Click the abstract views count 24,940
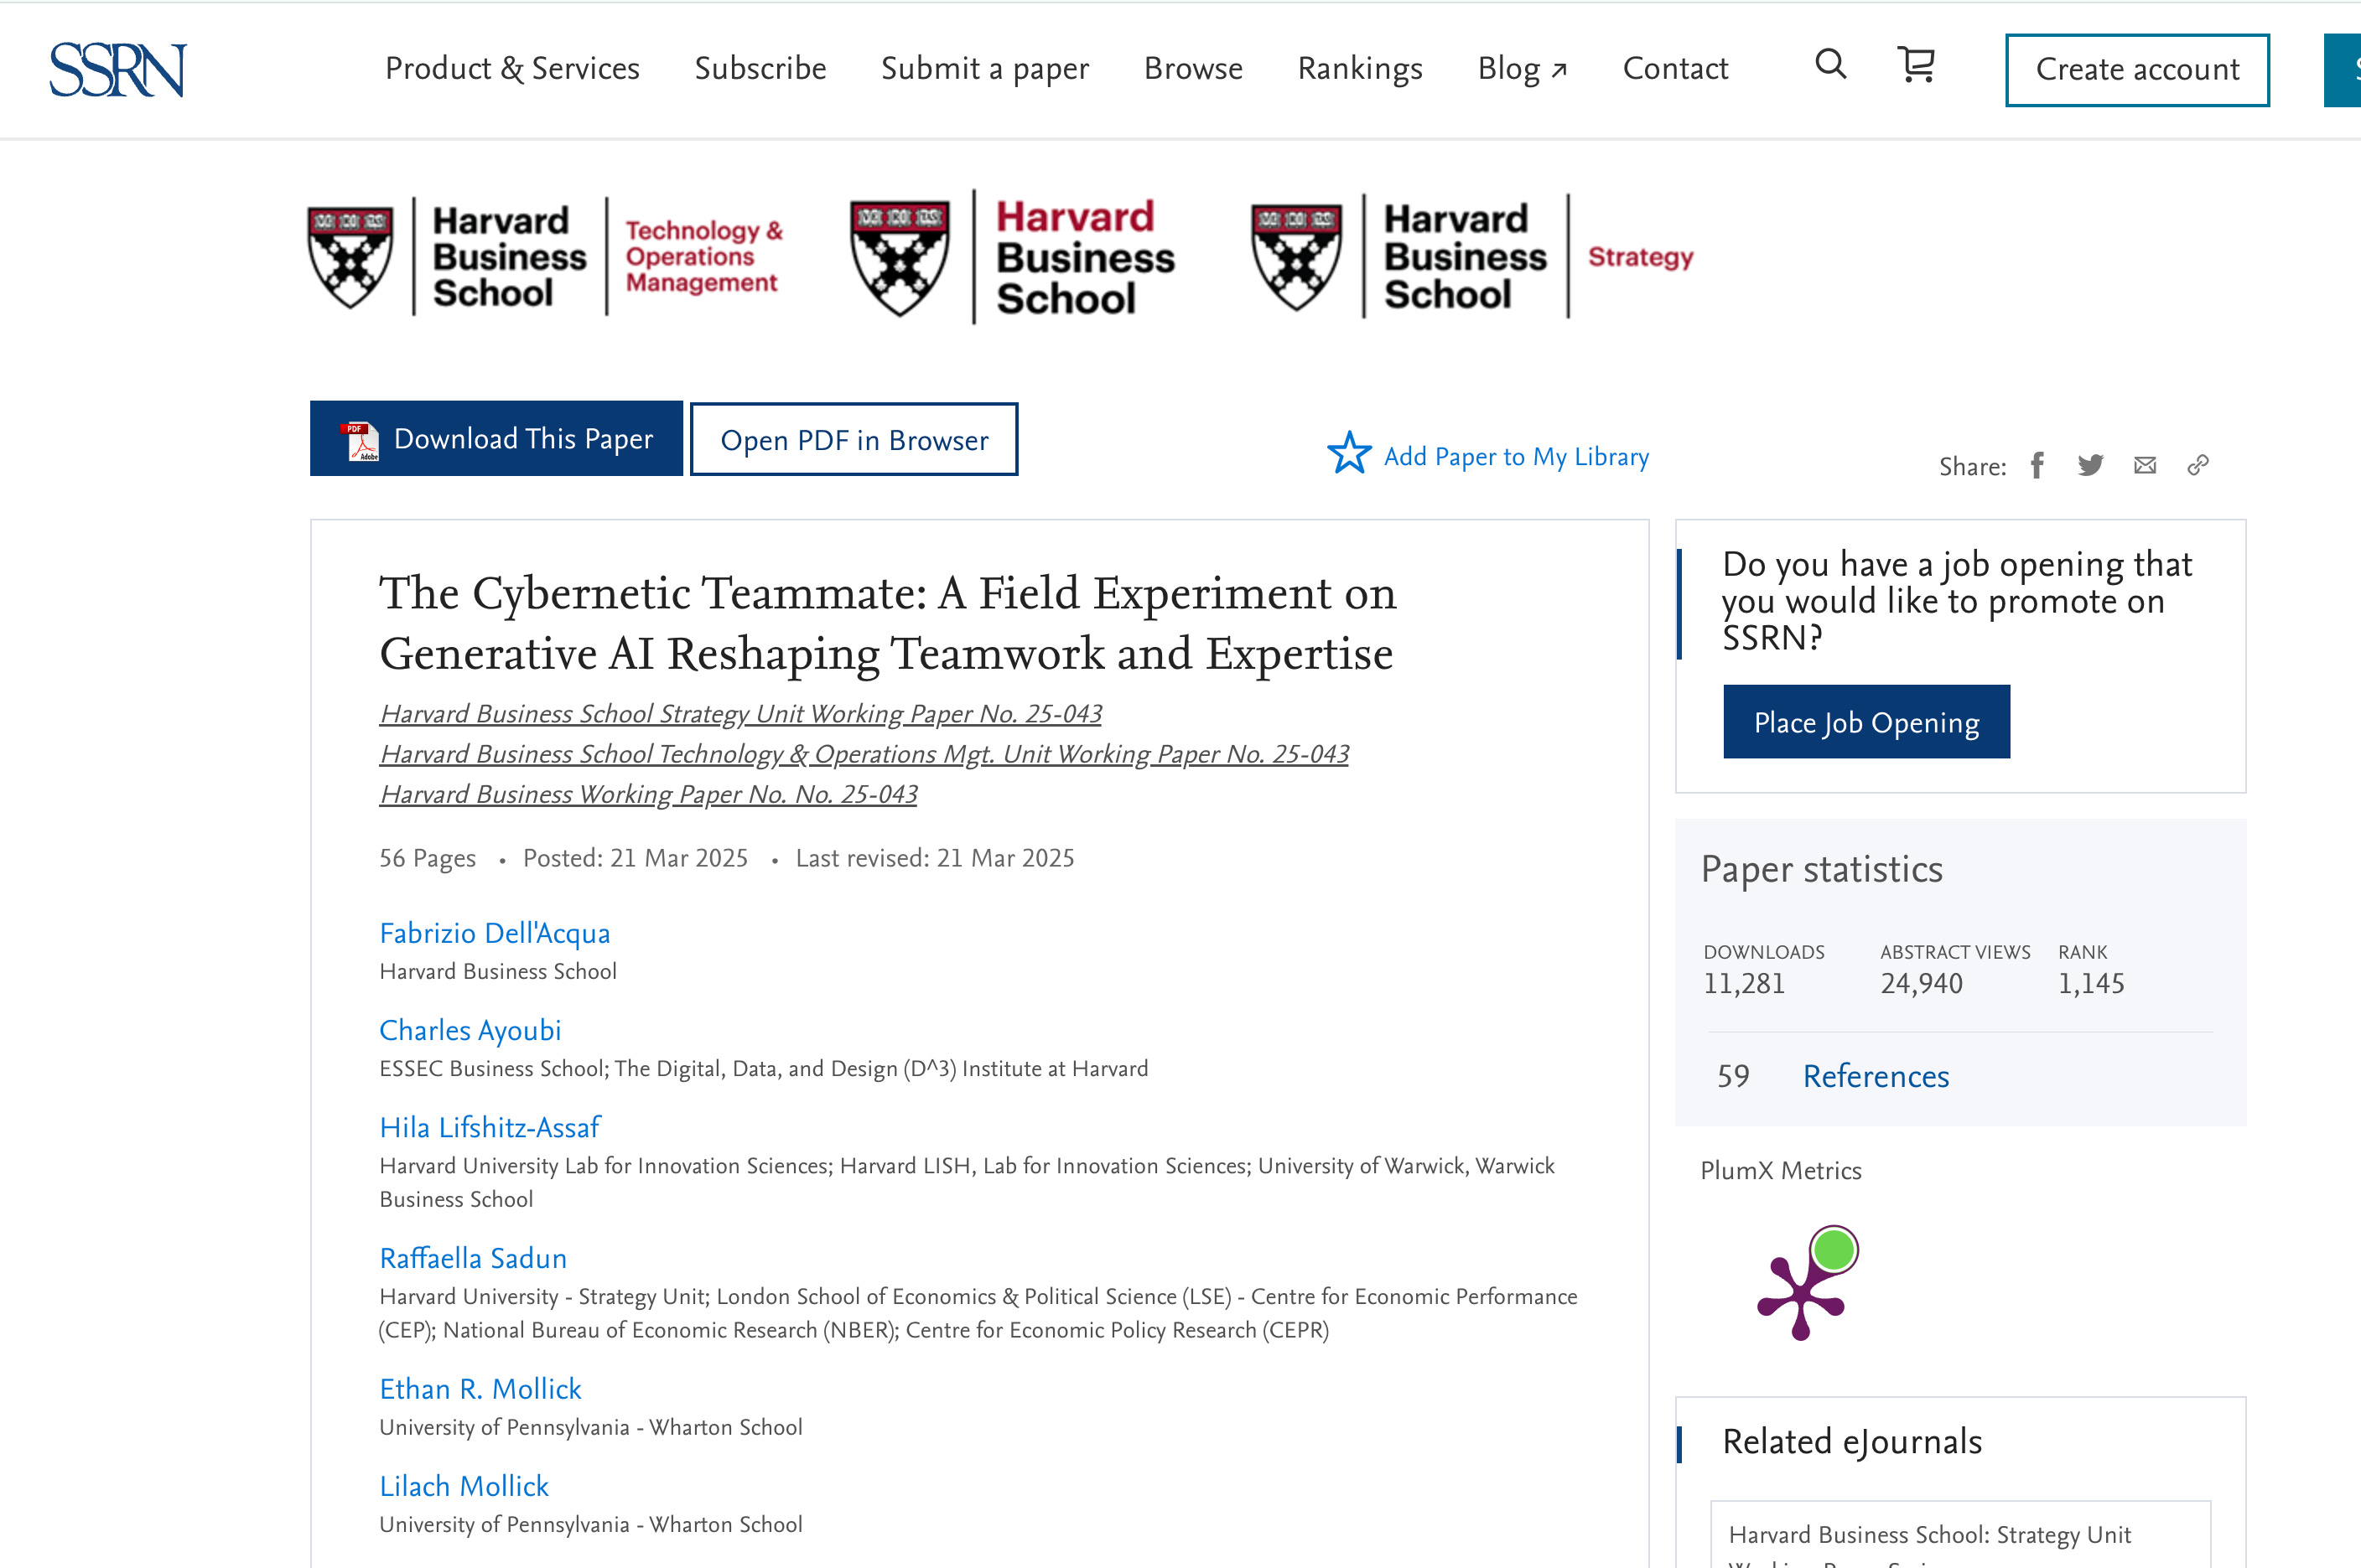The image size is (2361, 1568). pos(1921,983)
